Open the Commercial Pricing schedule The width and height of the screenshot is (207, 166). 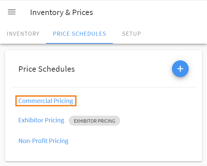pyautogui.click(x=46, y=101)
